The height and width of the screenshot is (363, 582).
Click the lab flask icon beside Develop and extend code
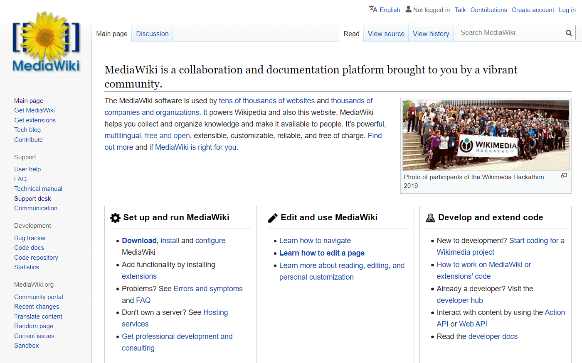430,217
